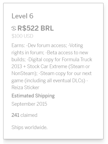
Task: Click the Estimated Shipping heading
Action: pos(33,96)
